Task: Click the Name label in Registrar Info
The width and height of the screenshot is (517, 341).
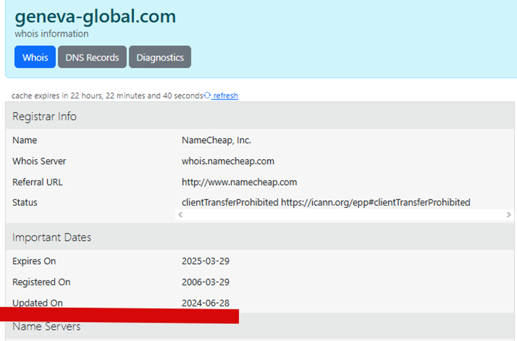Action: coord(25,141)
